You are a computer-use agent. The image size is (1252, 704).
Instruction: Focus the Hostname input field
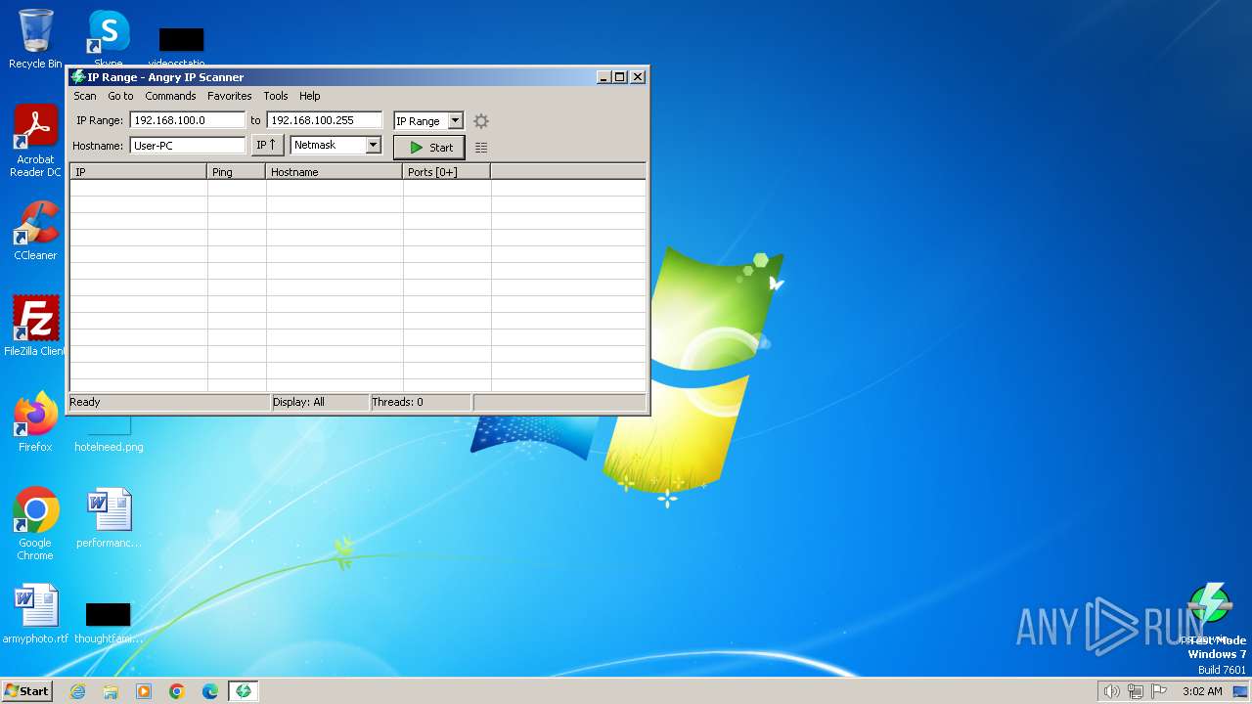(x=187, y=146)
